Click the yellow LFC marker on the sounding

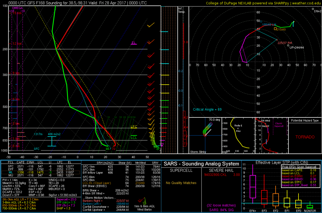(x=134, y=127)
